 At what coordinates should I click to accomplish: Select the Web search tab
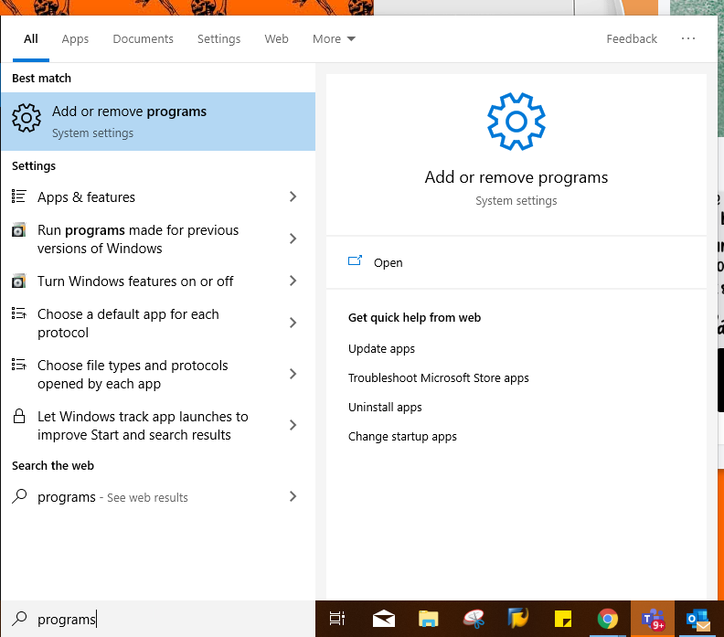click(276, 38)
